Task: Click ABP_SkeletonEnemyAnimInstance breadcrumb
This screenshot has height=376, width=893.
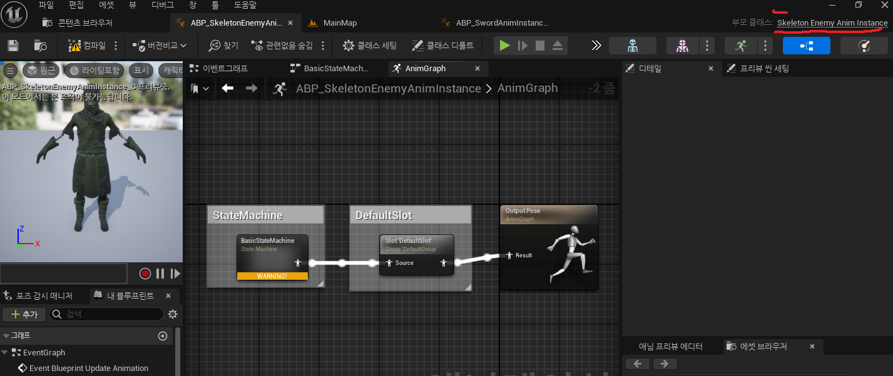Action: (388, 89)
